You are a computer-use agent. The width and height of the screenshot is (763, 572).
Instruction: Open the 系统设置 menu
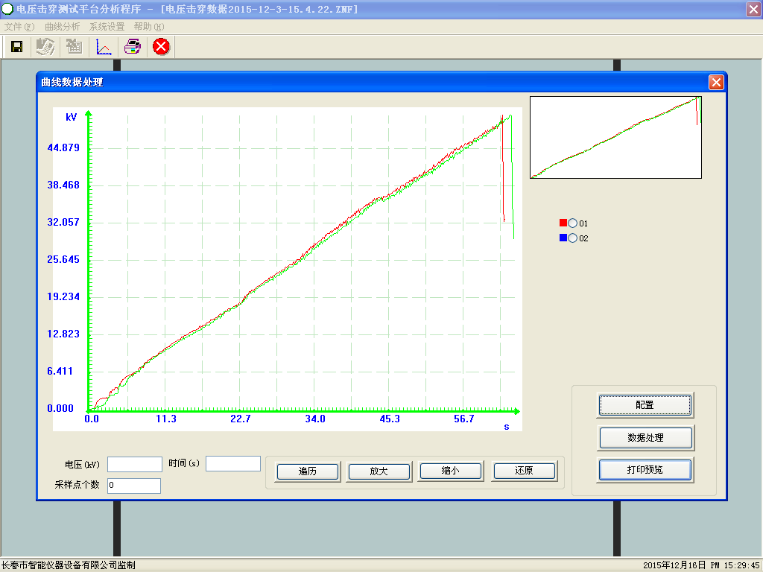click(x=107, y=27)
